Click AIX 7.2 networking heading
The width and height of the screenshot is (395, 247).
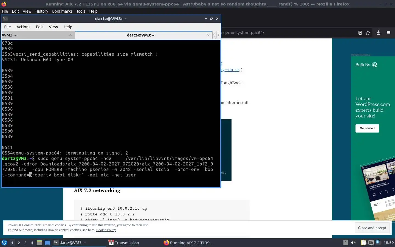(97, 190)
